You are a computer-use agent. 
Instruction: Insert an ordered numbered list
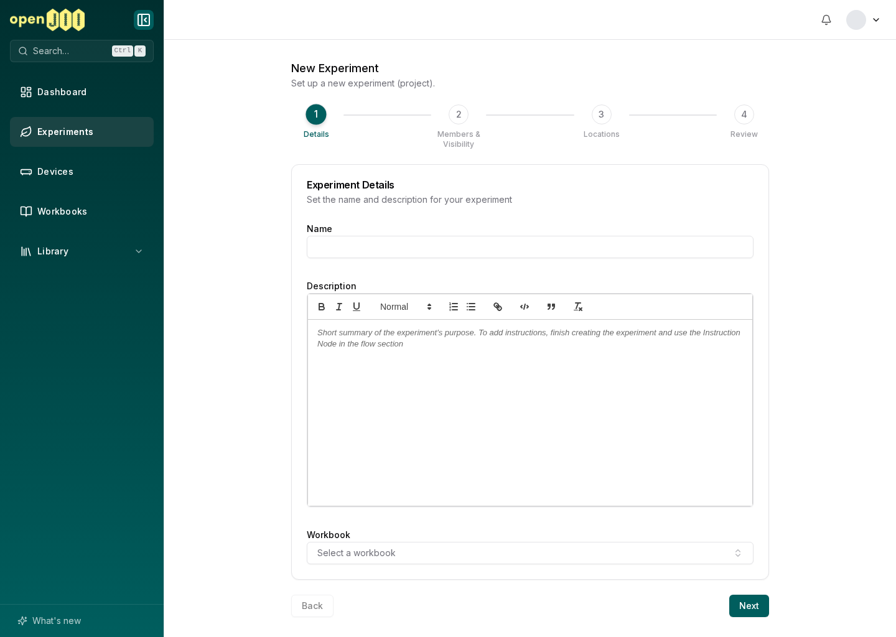454,307
